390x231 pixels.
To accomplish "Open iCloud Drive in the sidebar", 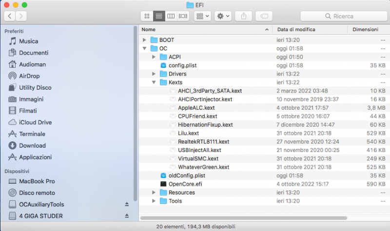I will pyautogui.click(x=30, y=122).
